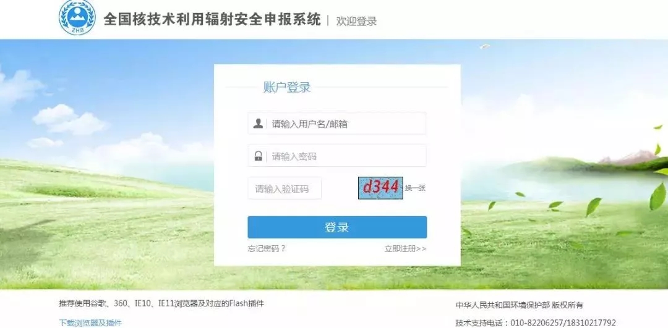Refresh captcha via 换一张 link
This screenshot has height=328, width=668.
tap(415, 188)
